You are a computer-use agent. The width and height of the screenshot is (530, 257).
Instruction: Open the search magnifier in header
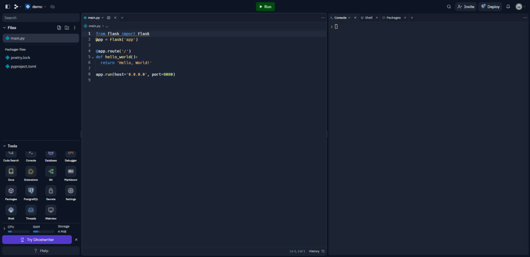[449, 7]
